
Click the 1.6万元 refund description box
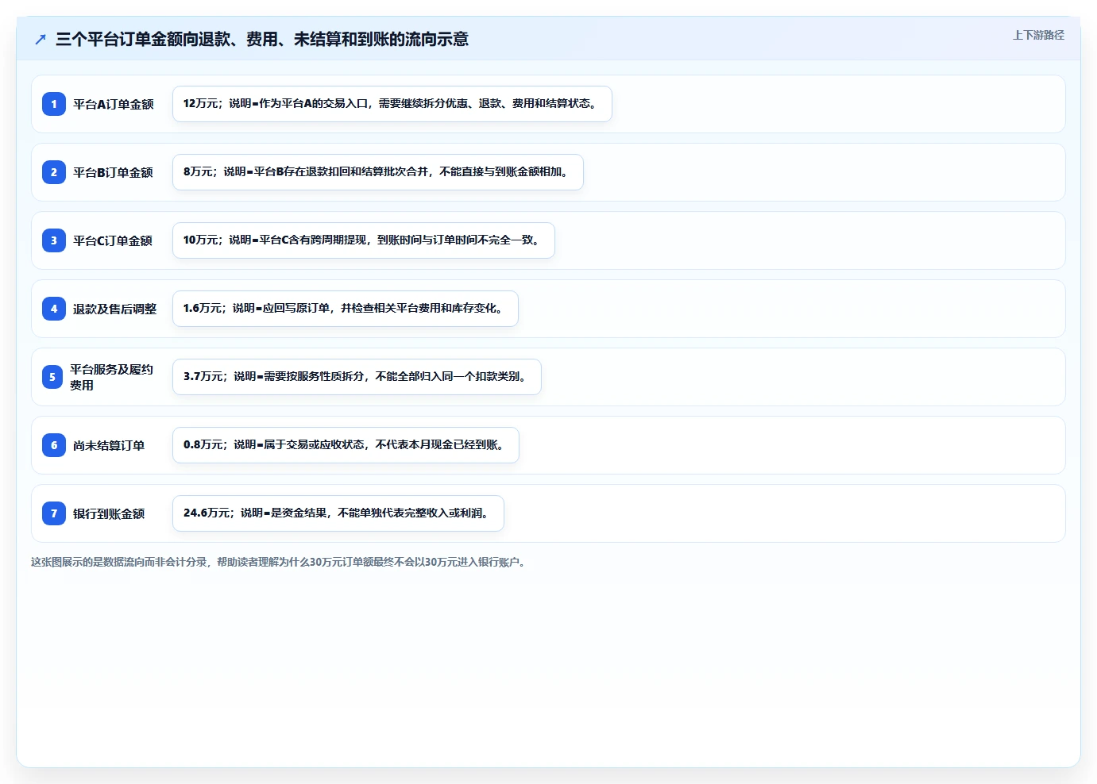click(346, 309)
